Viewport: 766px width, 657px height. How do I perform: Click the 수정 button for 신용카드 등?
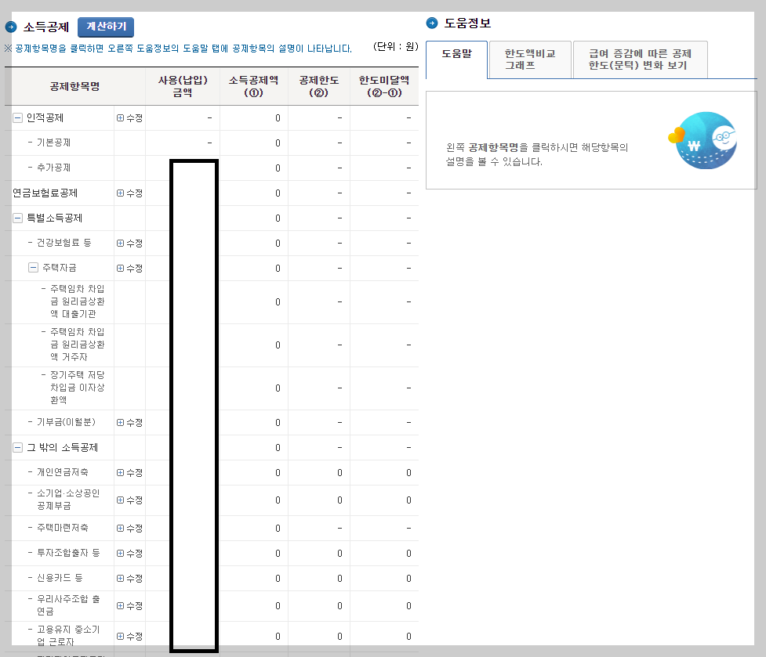click(x=128, y=578)
